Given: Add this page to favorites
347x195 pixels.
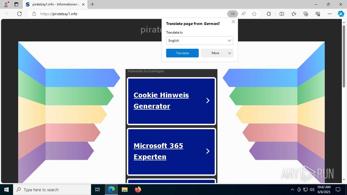Looking at the screenshot, I should pyautogui.click(x=254, y=14).
